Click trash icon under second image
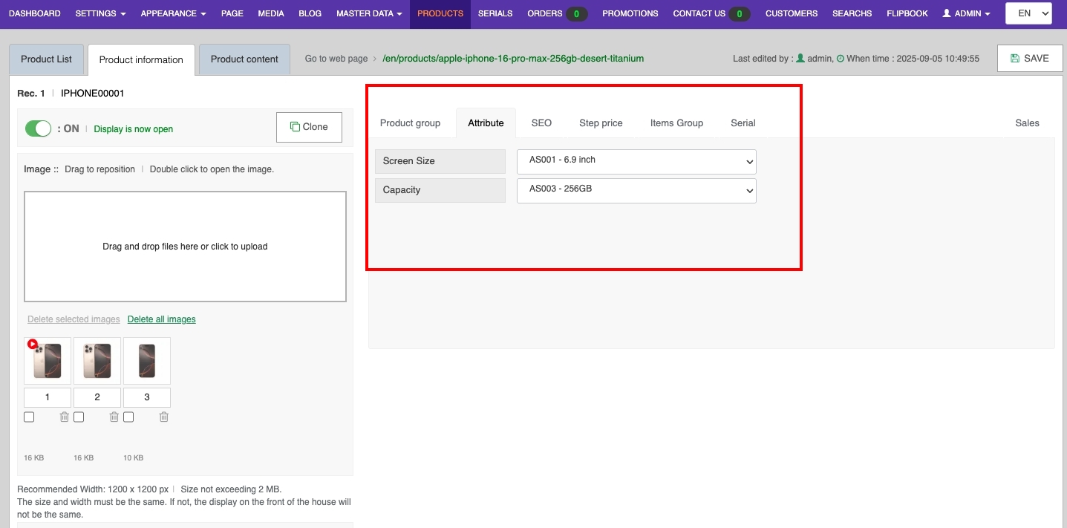This screenshot has width=1067, height=528. 114,417
